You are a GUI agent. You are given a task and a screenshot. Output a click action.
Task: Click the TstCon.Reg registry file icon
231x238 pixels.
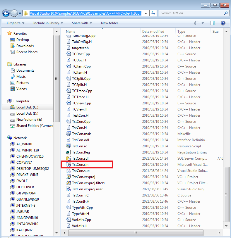(x=69, y=152)
